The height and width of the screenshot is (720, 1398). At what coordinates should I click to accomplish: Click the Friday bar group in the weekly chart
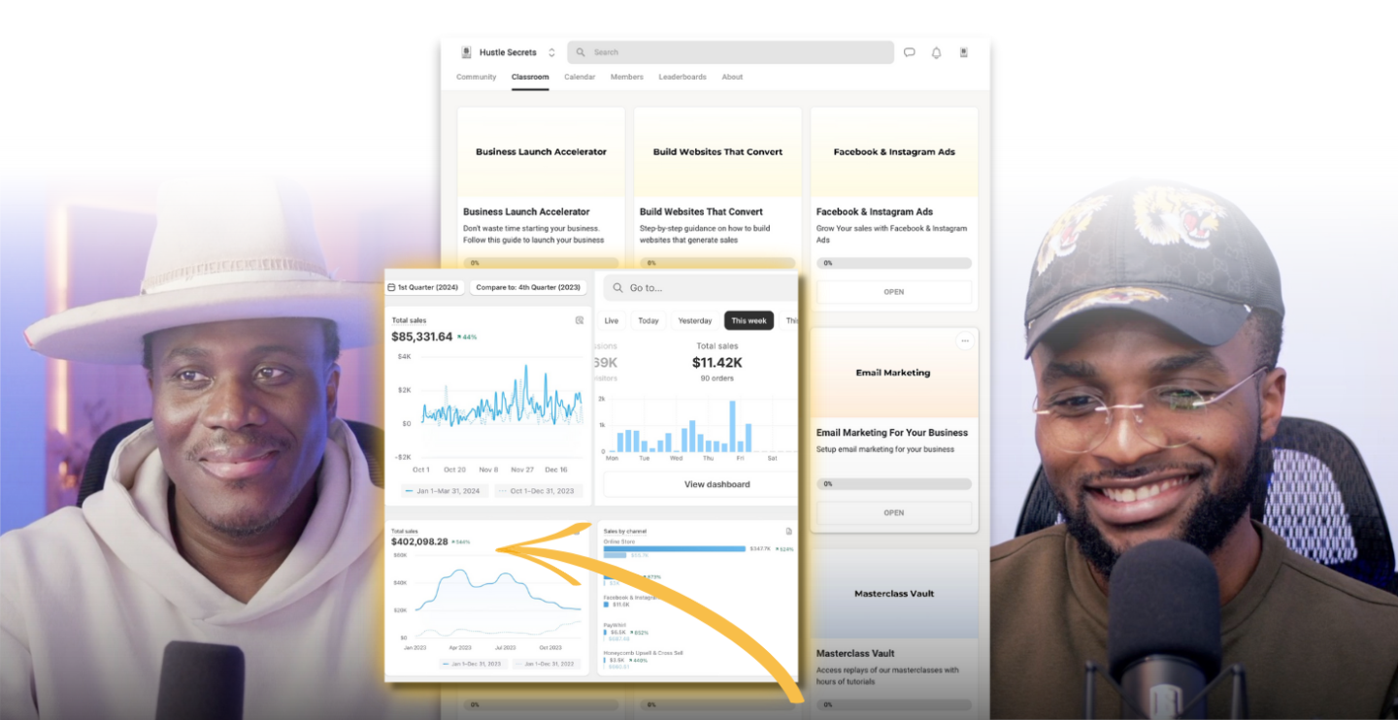click(x=740, y=426)
